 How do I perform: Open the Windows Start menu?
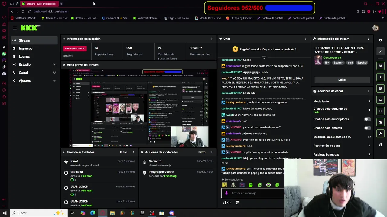tap(5, 213)
